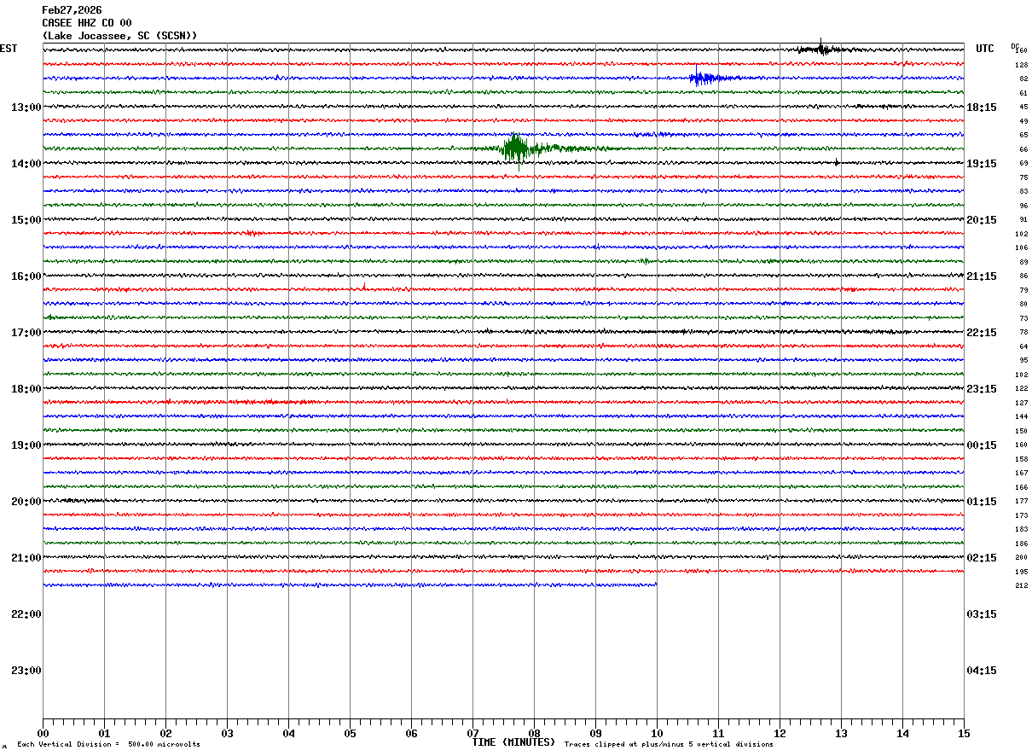The height and width of the screenshot is (756, 1032).
Task: Click the "19:15" UTC time label
Action: pyautogui.click(x=982, y=163)
